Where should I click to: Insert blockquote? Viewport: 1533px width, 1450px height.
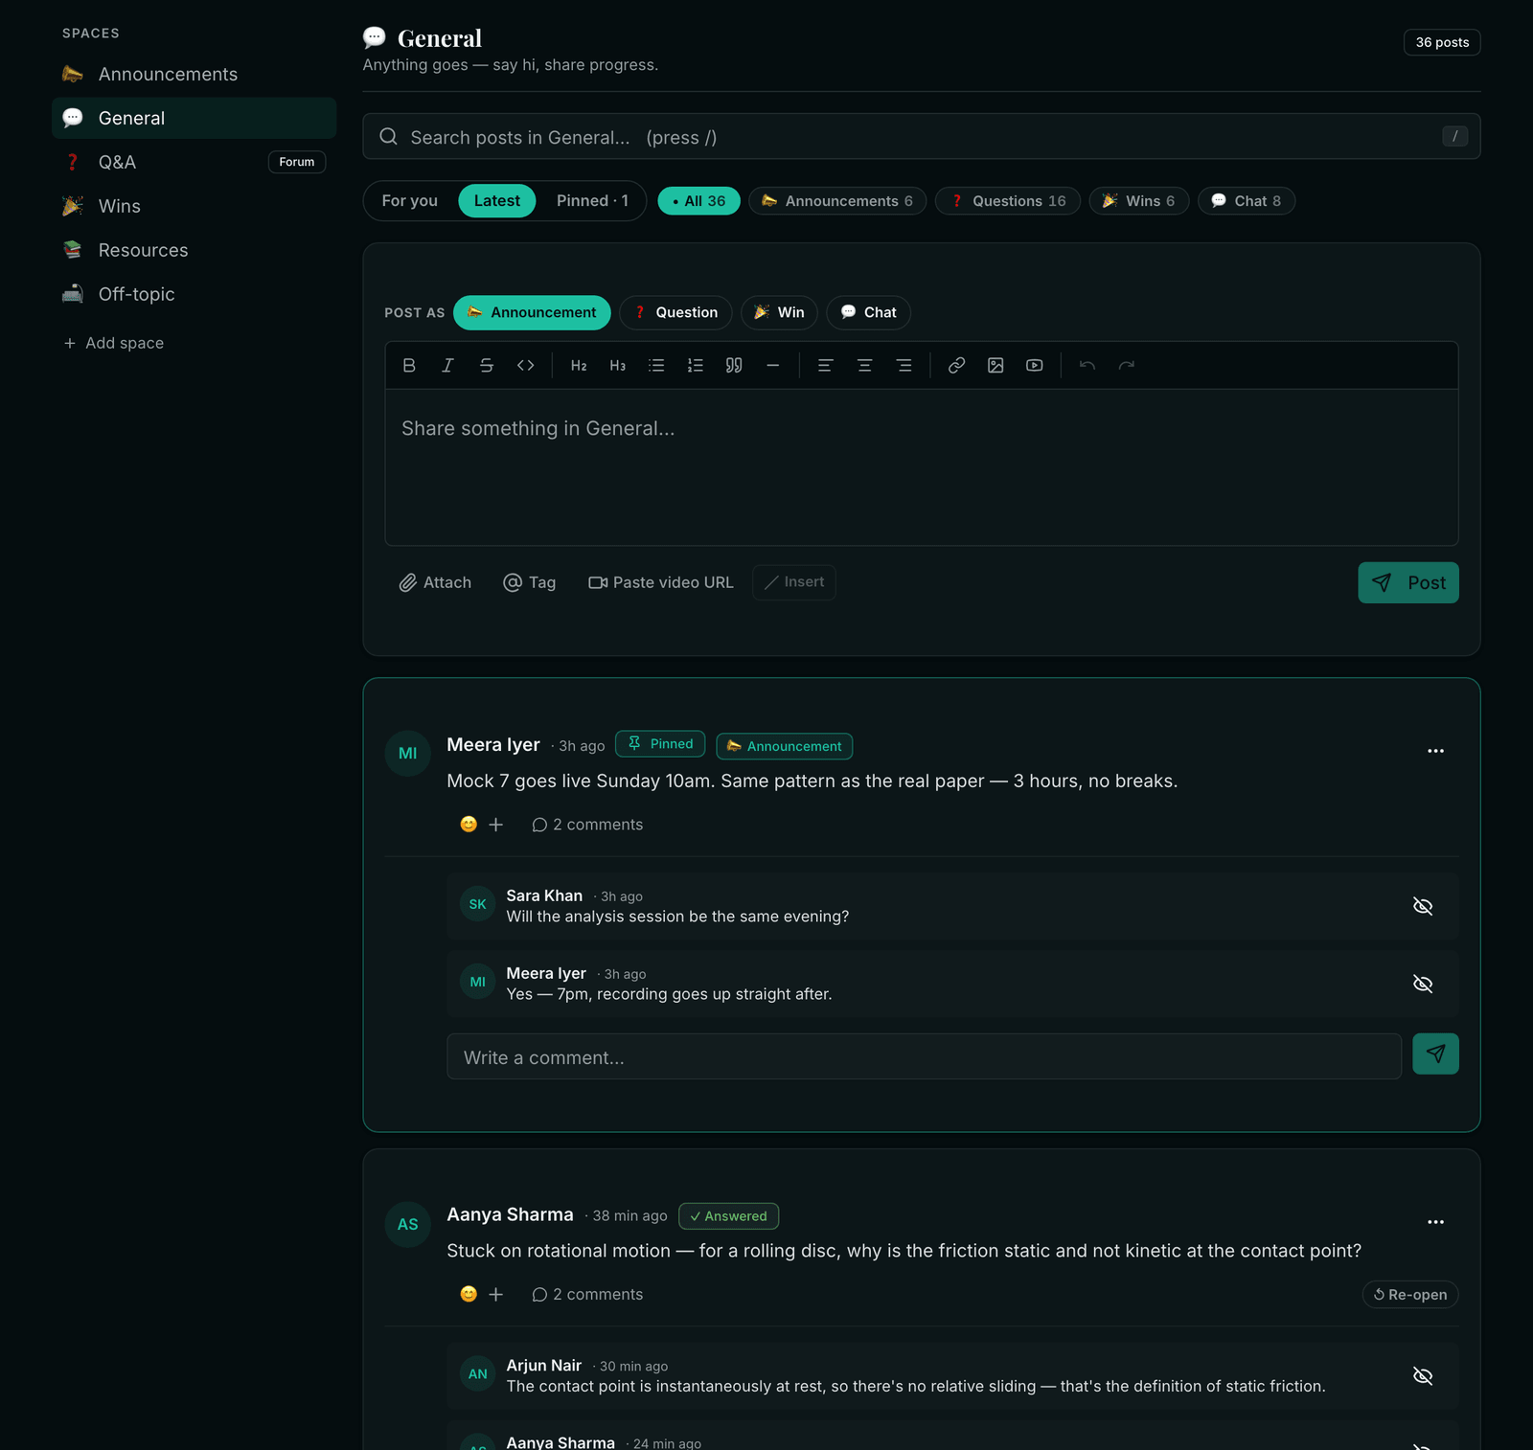(x=734, y=365)
